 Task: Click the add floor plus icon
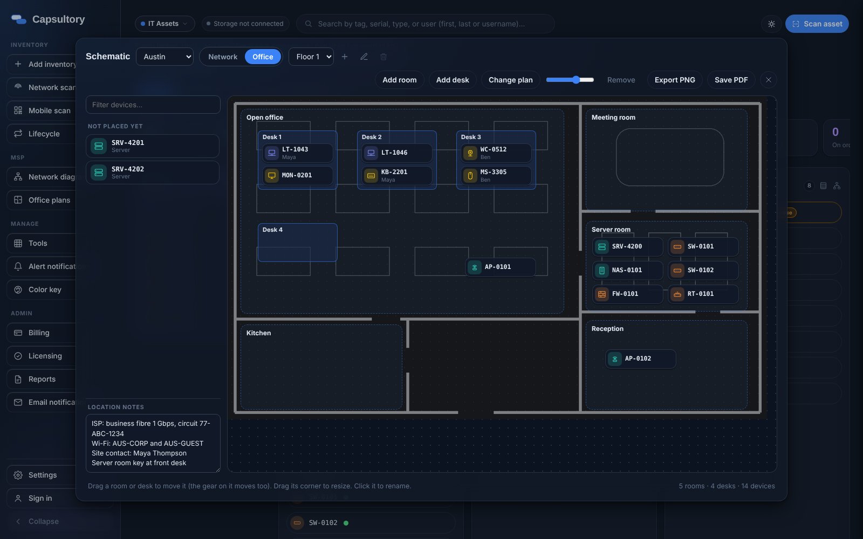pos(345,57)
